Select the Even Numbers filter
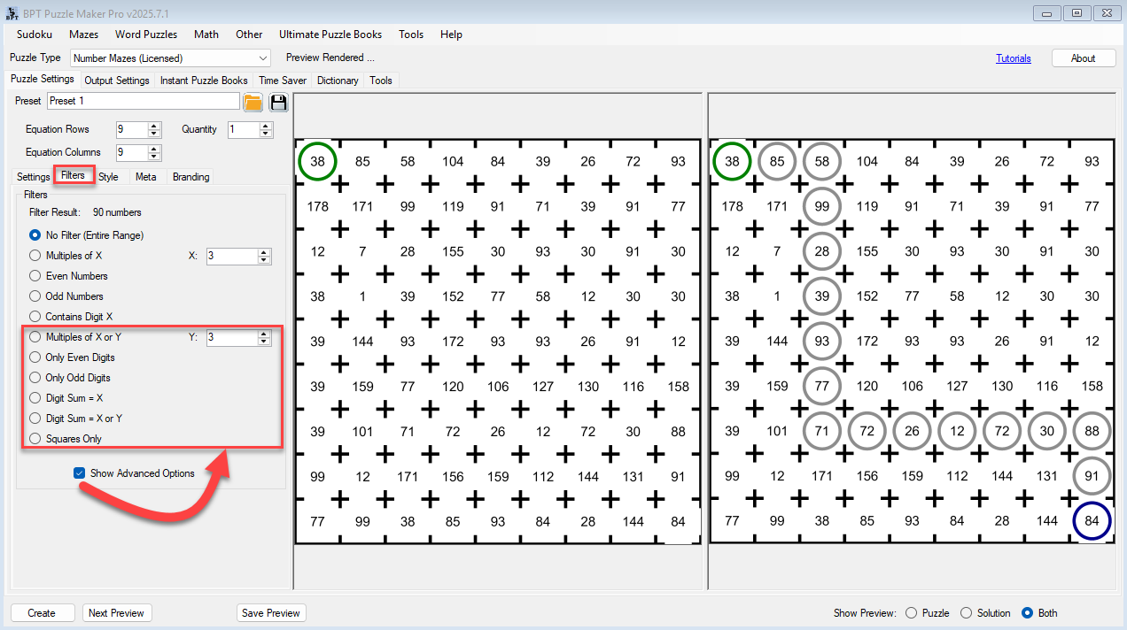Viewport: 1127px width, 630px height. 35,276
